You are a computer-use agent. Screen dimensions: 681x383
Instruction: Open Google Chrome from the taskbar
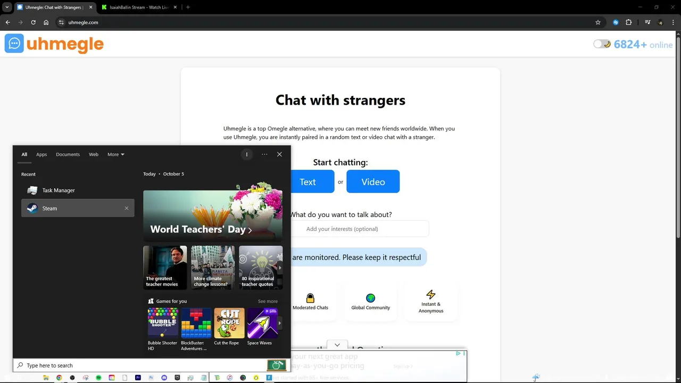tap(59, 378)
